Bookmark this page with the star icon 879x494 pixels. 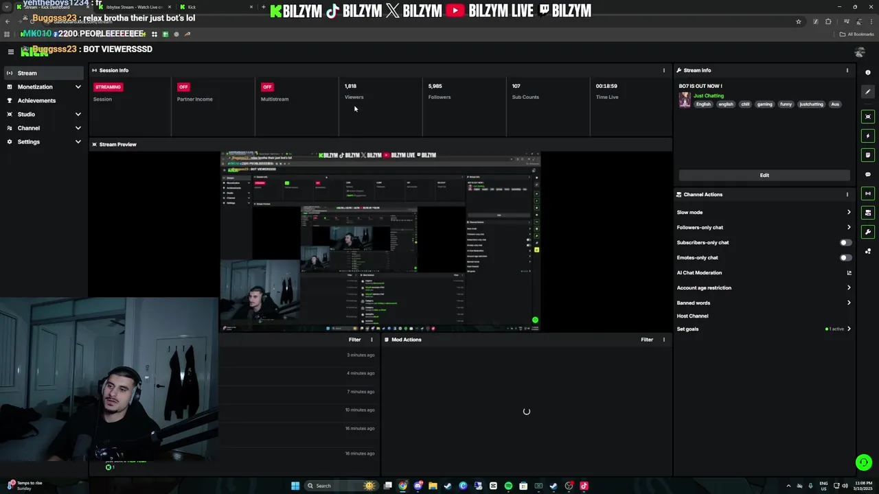click(x=799, y=21)
